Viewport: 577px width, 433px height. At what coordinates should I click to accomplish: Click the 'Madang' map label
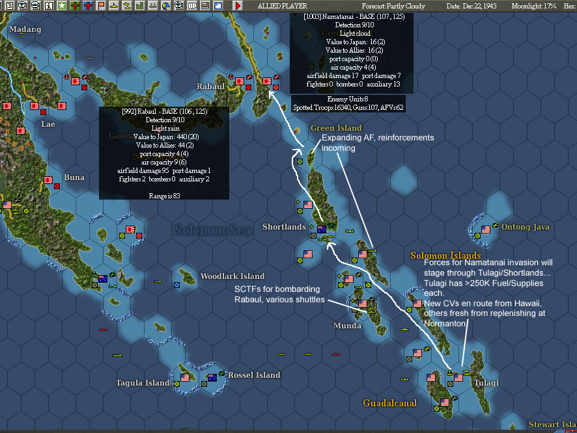tap(25, 29)
